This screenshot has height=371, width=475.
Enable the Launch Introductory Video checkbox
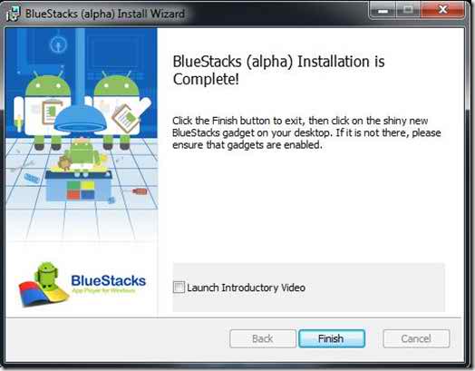pyautogui.click(x=179, y=287)
